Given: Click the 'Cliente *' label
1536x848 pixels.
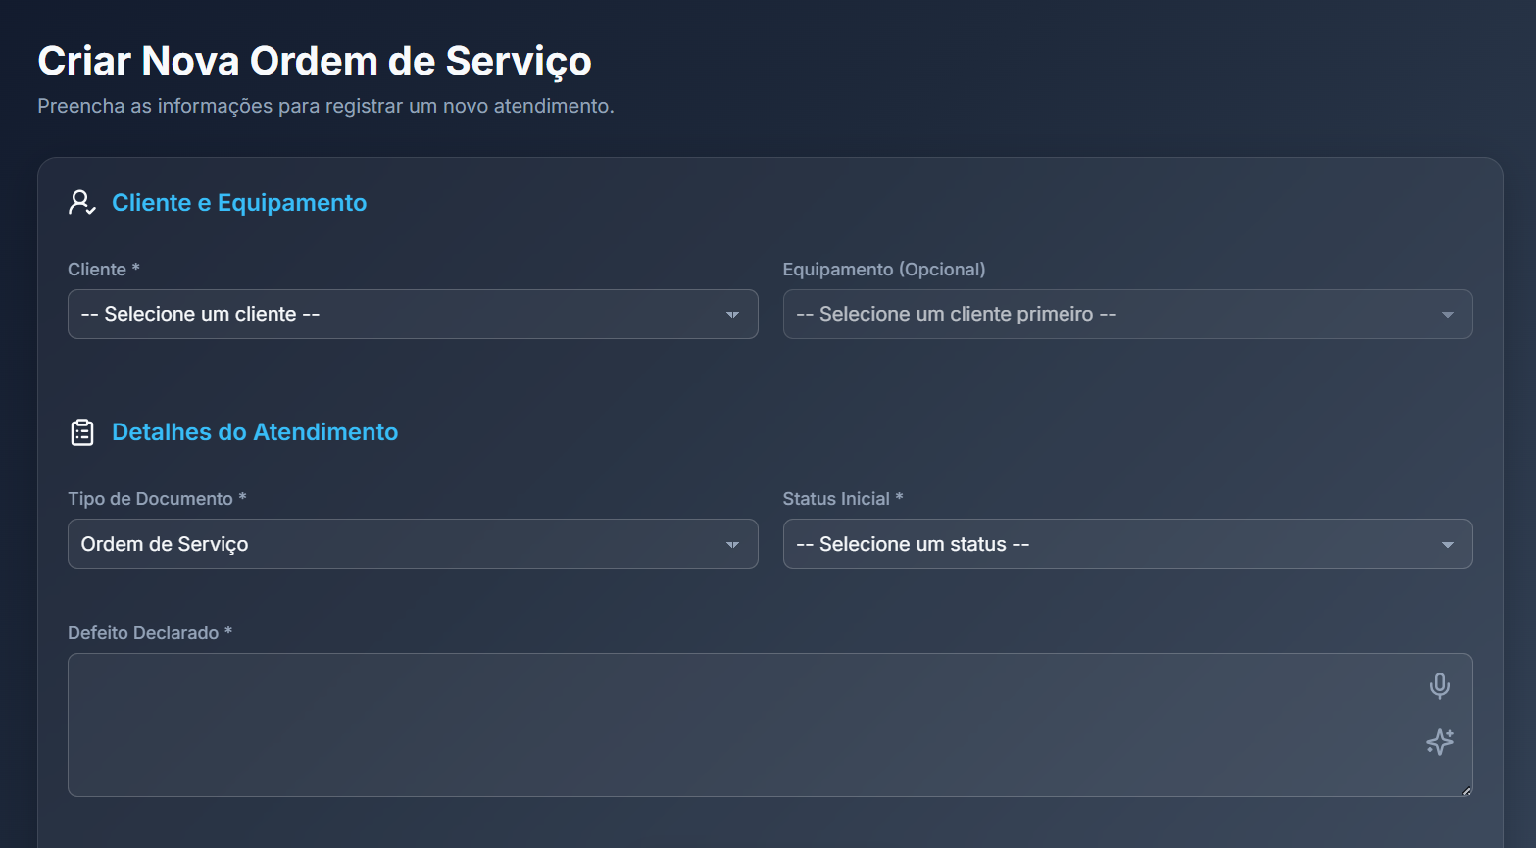Looking at the screenshot, I should pos(104,270).
